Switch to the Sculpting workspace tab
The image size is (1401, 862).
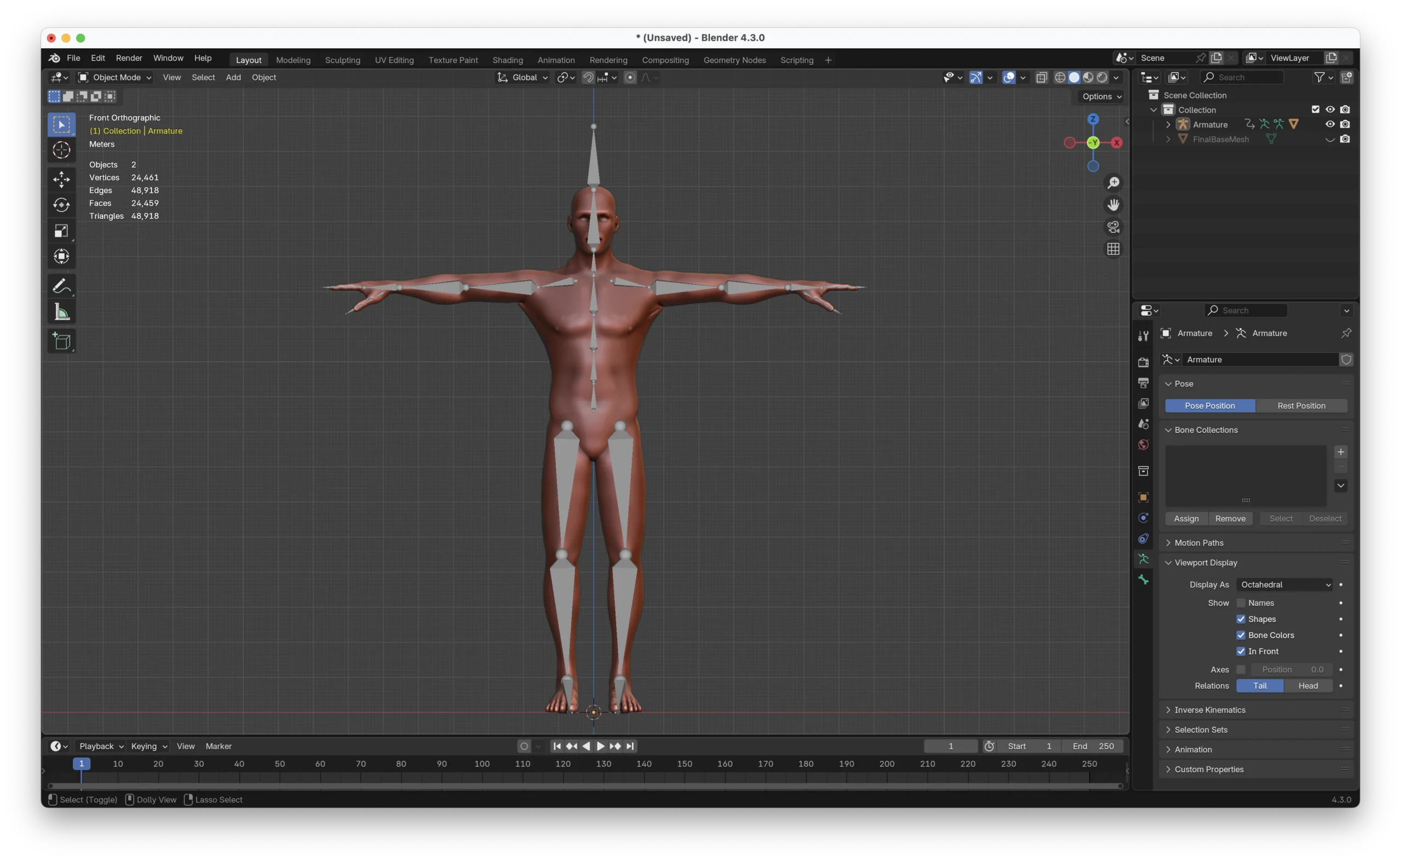click(x=342, y=60)
